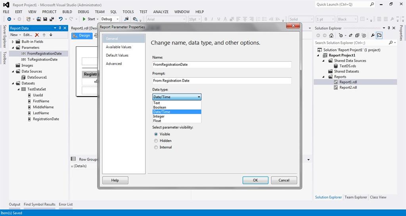Click the Visual Studio logo icon

(6, 5)
